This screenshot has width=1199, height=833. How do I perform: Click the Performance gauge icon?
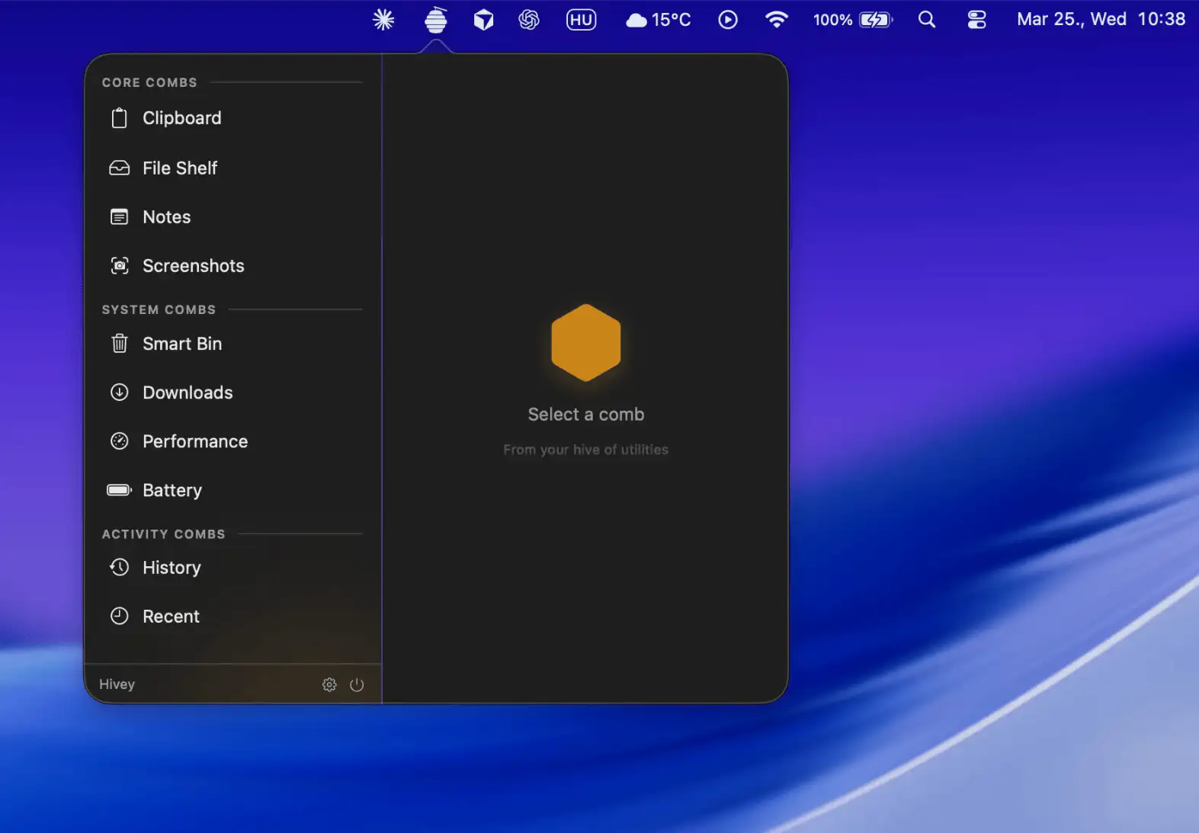coord(120,441)
